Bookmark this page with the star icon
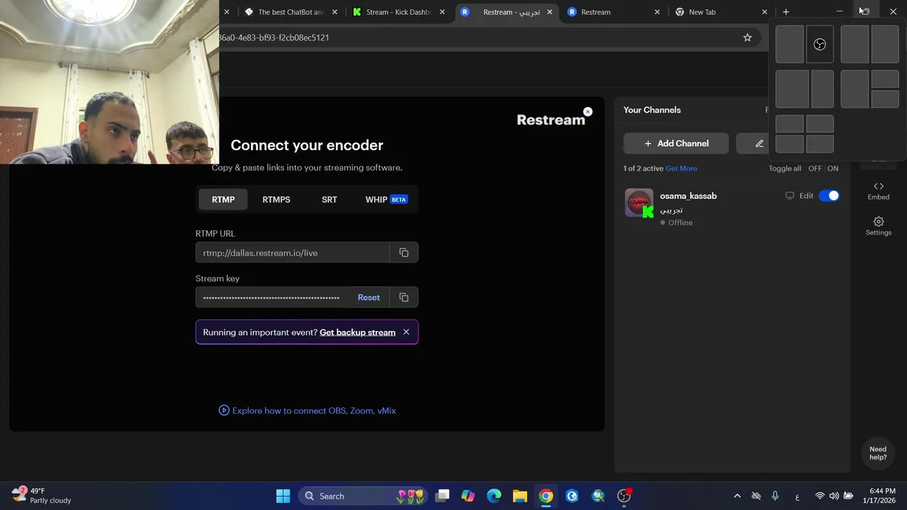Screen dimensions: 907x510 [x=747, y=38]
